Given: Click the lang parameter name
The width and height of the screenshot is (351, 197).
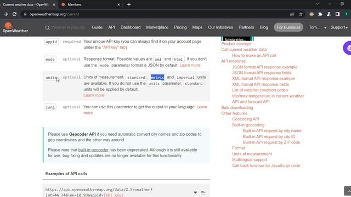Looking at the screenshot, I should (x=50, y=107).
